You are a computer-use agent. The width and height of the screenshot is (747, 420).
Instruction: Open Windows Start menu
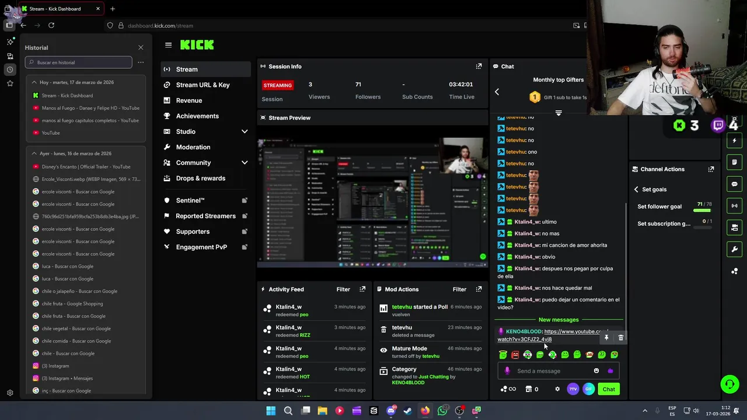coord(271,411)
